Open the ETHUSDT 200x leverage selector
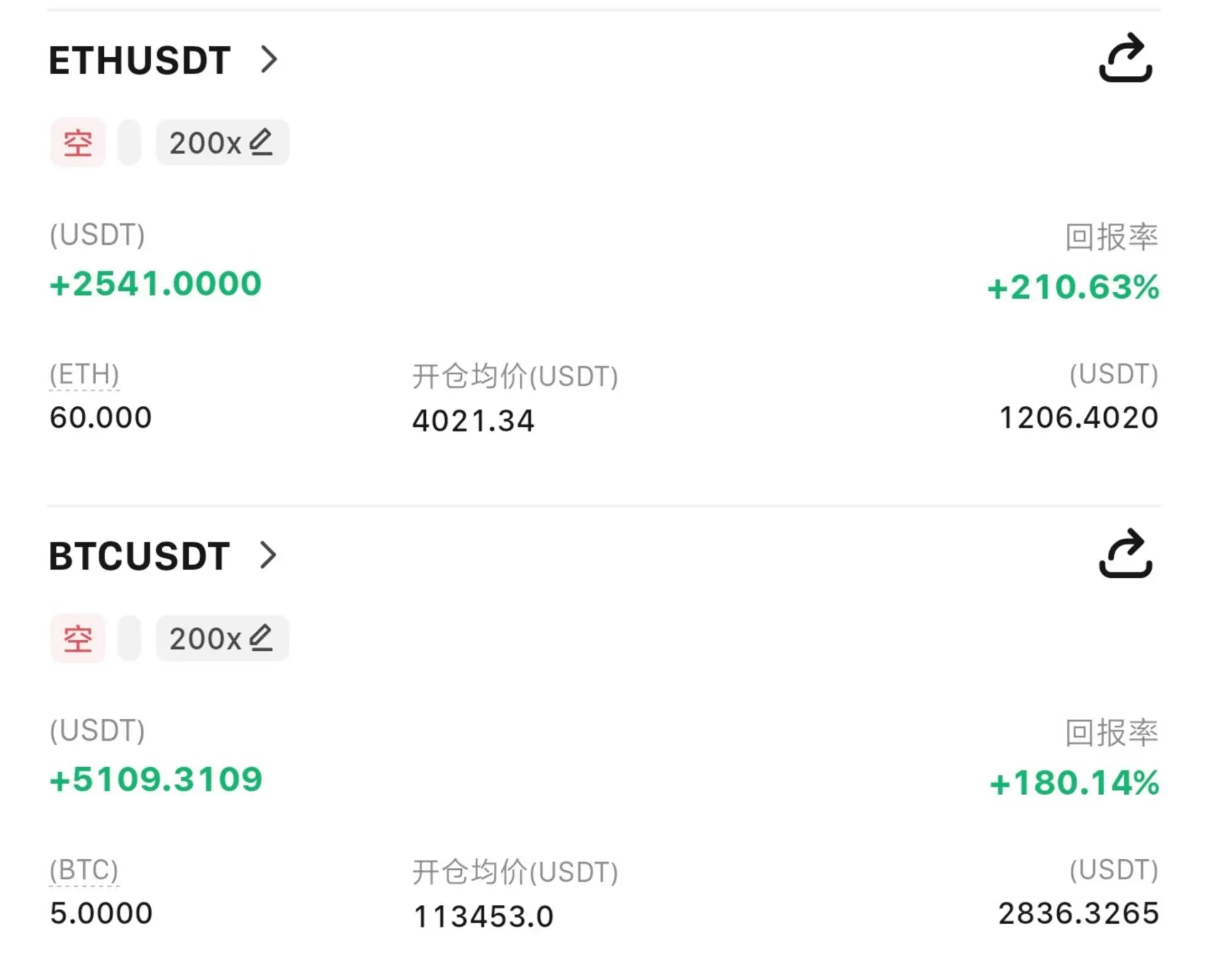Screen dimensions: 1208x963 tap(222, 142)
